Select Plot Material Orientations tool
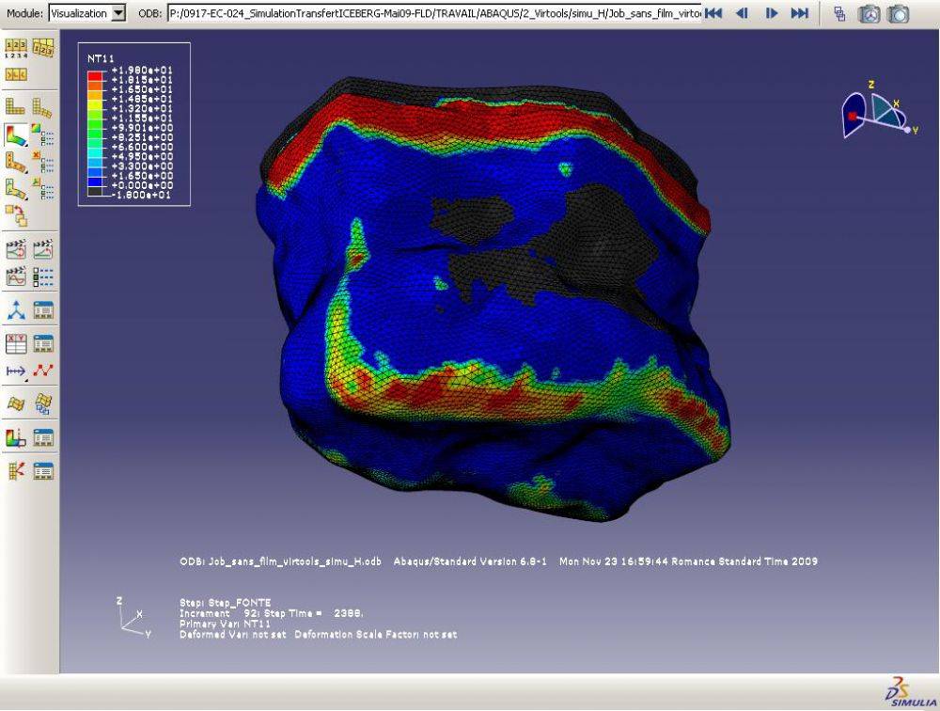Screen dimensions: 940x711 click(16, 189)
